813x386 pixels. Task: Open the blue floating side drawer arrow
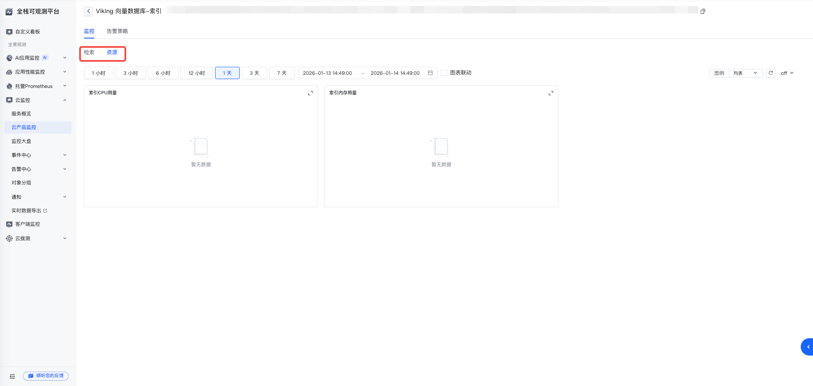tap(807, 347)
